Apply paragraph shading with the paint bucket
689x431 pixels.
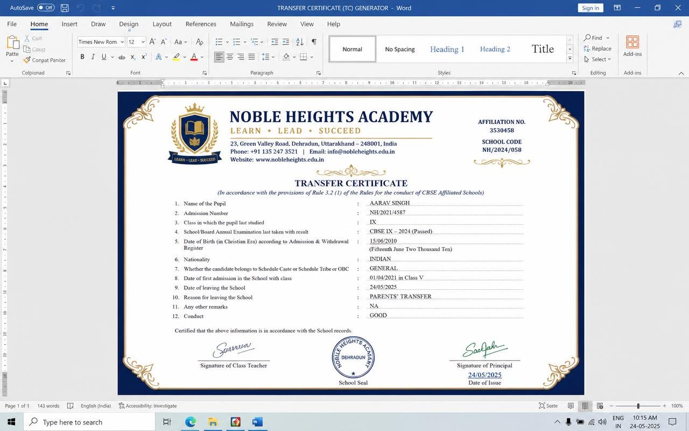pyautogui.click(x=286, y=57)
